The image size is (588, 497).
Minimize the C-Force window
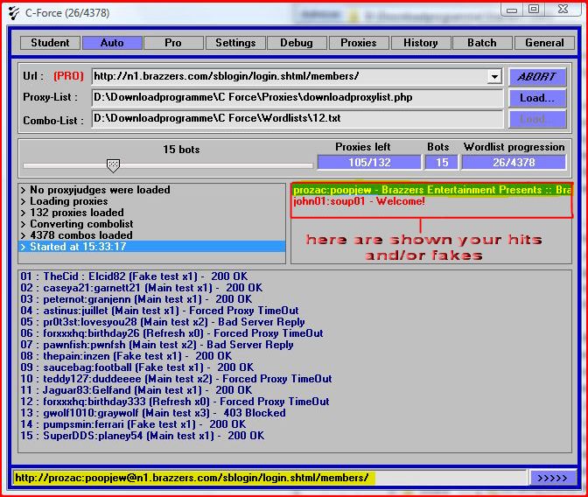point(512,10)
